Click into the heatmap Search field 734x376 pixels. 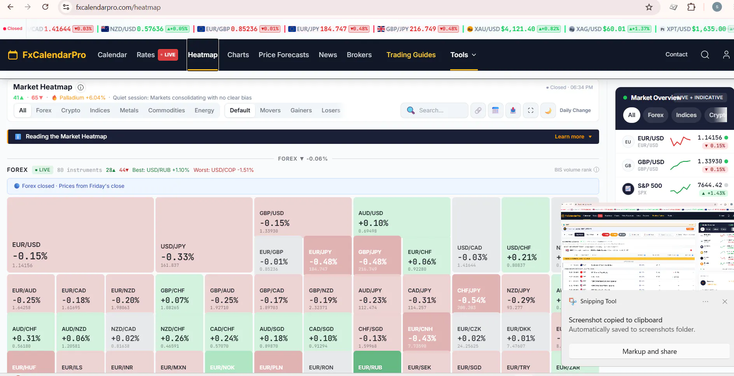coord(434,110)
